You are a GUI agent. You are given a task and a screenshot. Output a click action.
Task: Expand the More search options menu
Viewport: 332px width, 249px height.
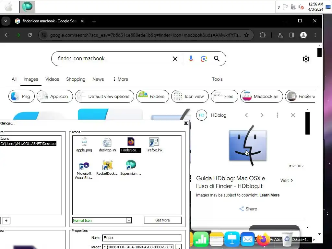point(121,79)
